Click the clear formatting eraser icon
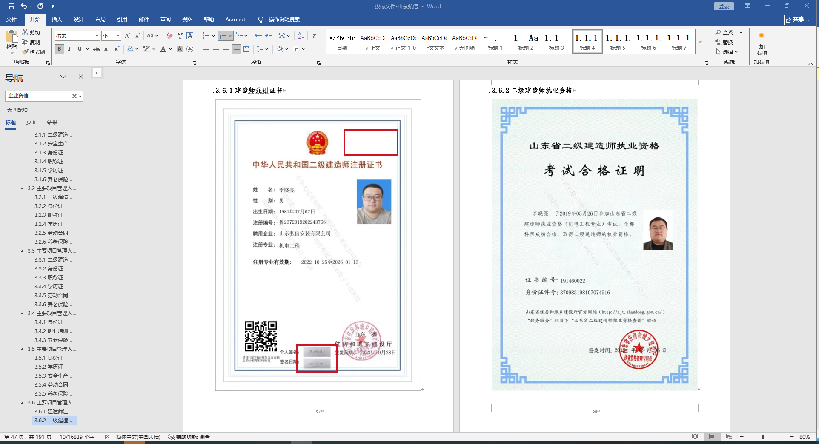Viewport: 819px width, 444px height. click(x=169, y=36)
